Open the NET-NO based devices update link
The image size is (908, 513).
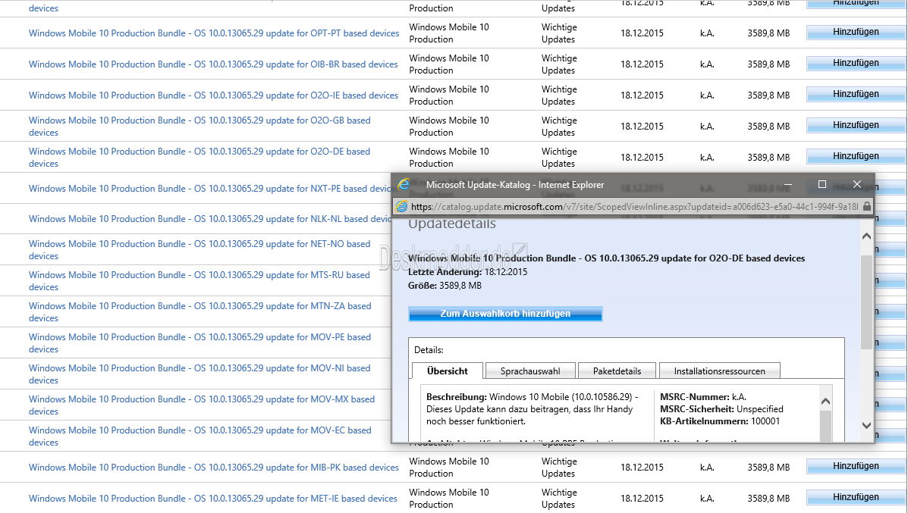[x=200, y=250]
